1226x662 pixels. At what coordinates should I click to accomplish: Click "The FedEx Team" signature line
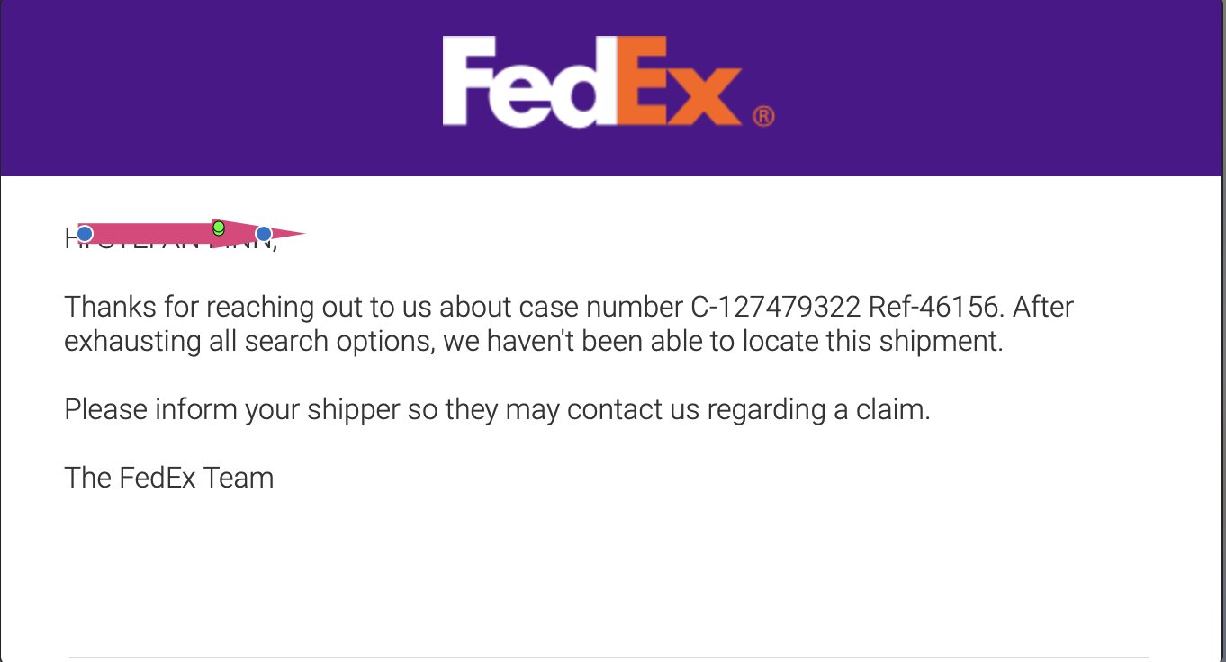pos(169,478)
